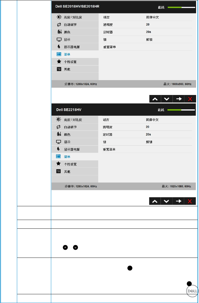Image resolution: width=199 pixels, height=303 pixels.
Task: Click 分辨率: 1280x1024, 60Hz in SE2018HV OSD
Action: point(81,84)
